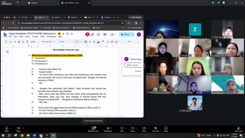Click the font size 12 field
245x138 pixels.
[77, 42]
